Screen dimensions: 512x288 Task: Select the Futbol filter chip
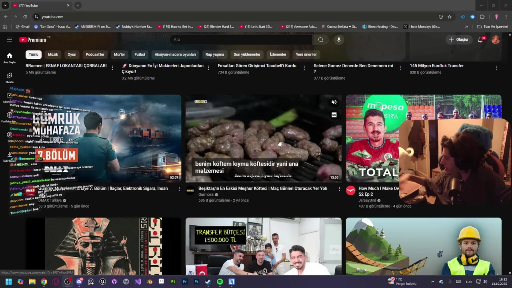(140, 54)
